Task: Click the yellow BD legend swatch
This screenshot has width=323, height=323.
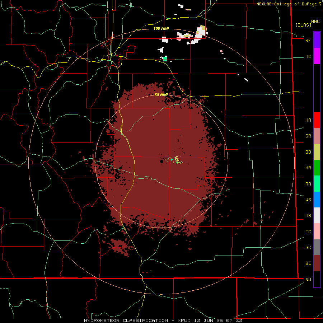Action: point(317,152)
